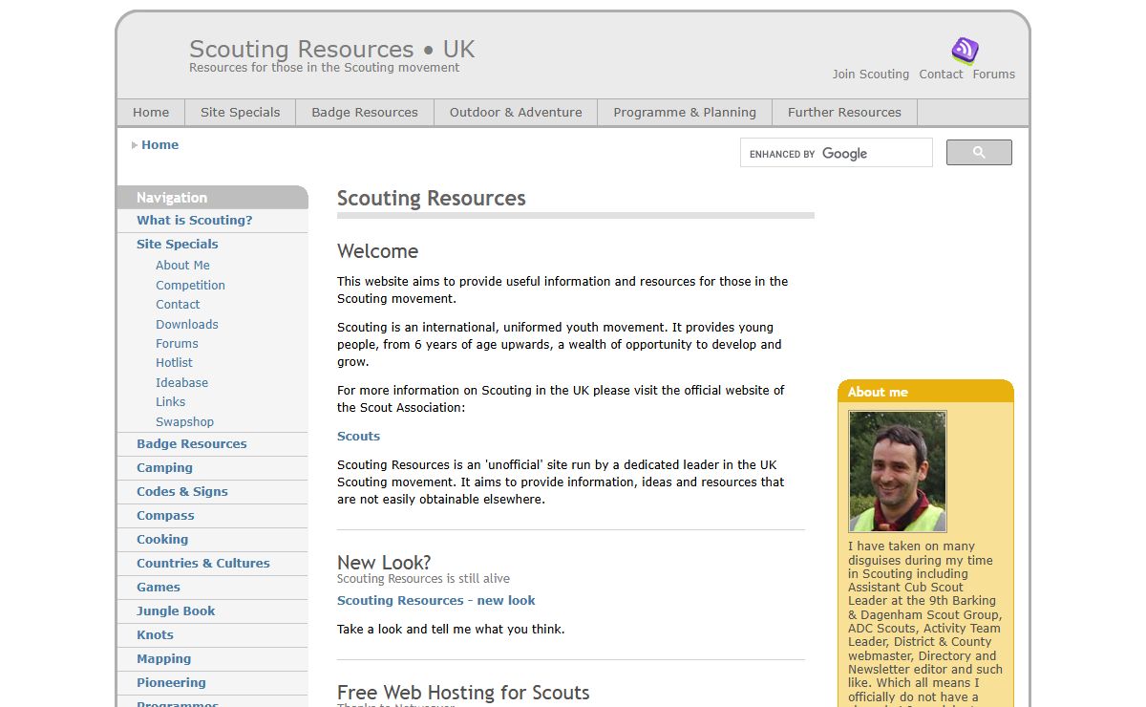The width and height of the screenshot is (1146, 707).
Task: Open Scouting Resources - new look link
Action: 435,601
